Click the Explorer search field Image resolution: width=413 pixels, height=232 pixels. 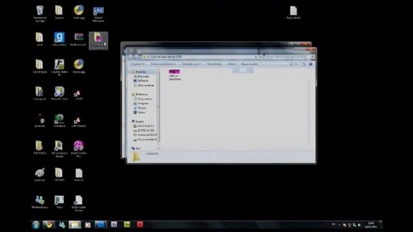[289, 57]
